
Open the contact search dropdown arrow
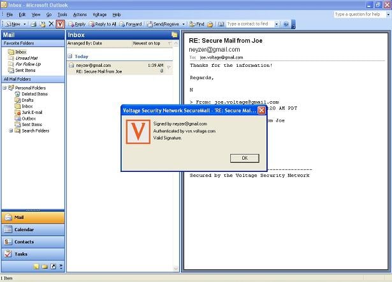point(277,24)
